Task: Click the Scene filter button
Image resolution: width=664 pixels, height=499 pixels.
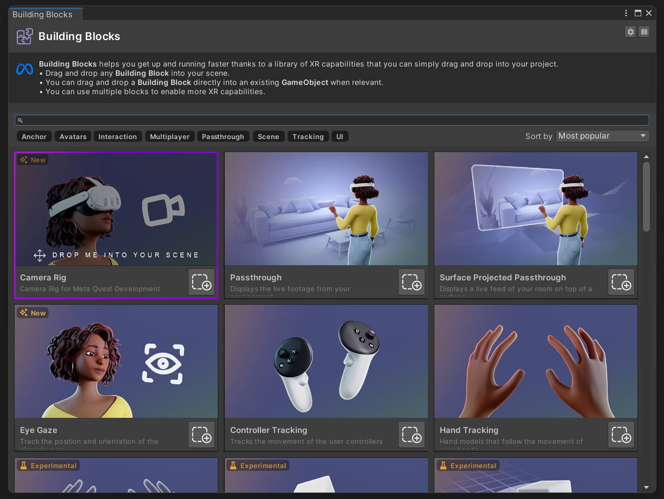Action: click(x=268, y=136)
